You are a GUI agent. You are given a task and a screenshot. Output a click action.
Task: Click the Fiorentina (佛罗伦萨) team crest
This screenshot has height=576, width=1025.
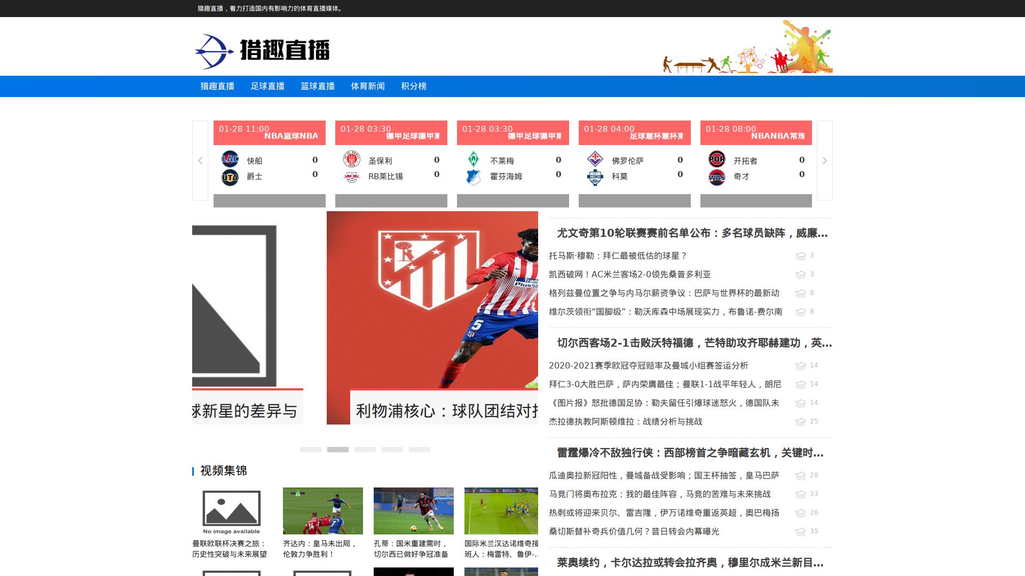[x=595, y=159]
